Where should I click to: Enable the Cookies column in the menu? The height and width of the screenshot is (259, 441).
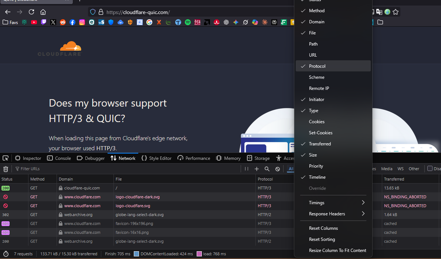click(333, 122)
